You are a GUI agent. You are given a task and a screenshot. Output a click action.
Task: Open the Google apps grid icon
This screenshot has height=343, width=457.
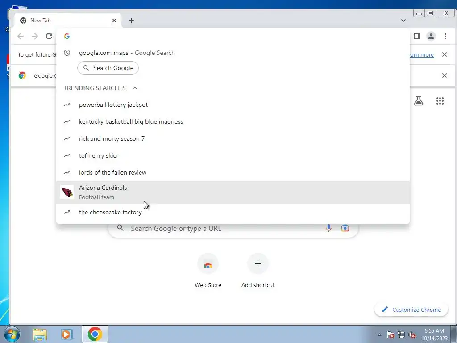click(x=440, y=101)
